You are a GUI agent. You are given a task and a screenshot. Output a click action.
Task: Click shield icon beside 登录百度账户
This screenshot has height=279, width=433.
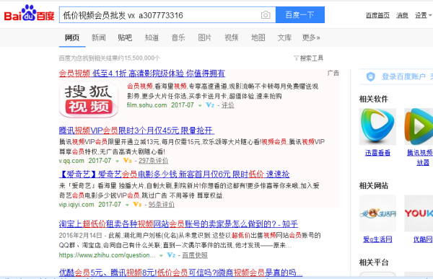click(371, 76)
